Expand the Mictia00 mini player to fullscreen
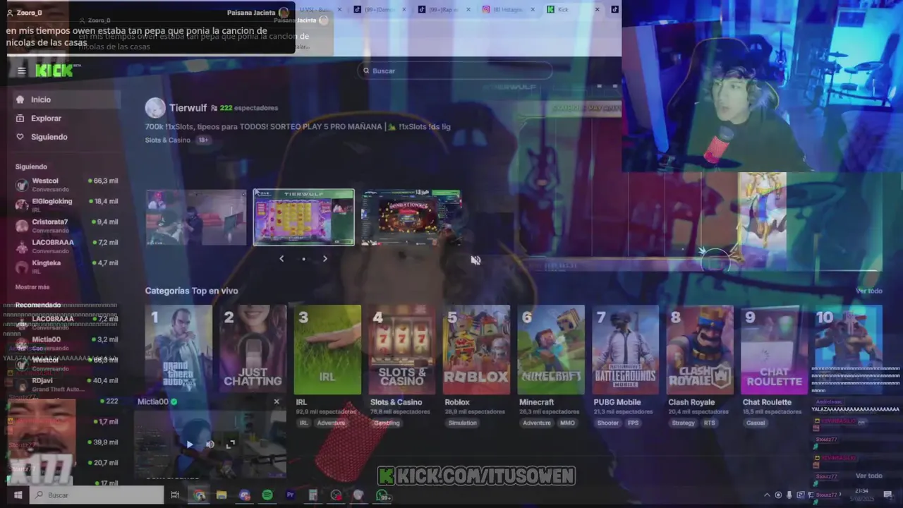This screenshot has height=508, width=903. 231,444
